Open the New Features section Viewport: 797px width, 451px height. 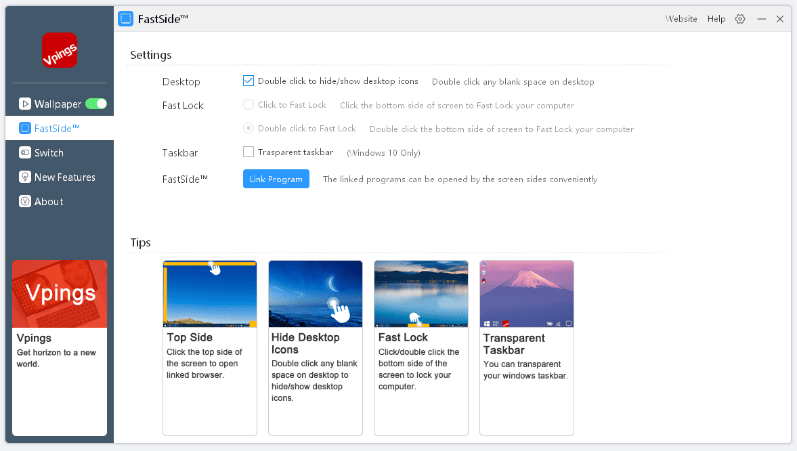coord(60,177)
